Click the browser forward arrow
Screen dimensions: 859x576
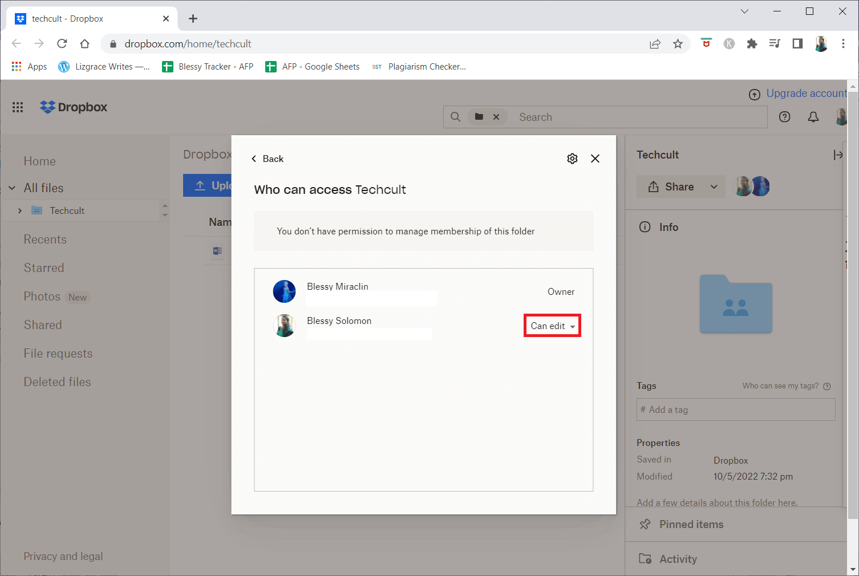click(39, 44)
